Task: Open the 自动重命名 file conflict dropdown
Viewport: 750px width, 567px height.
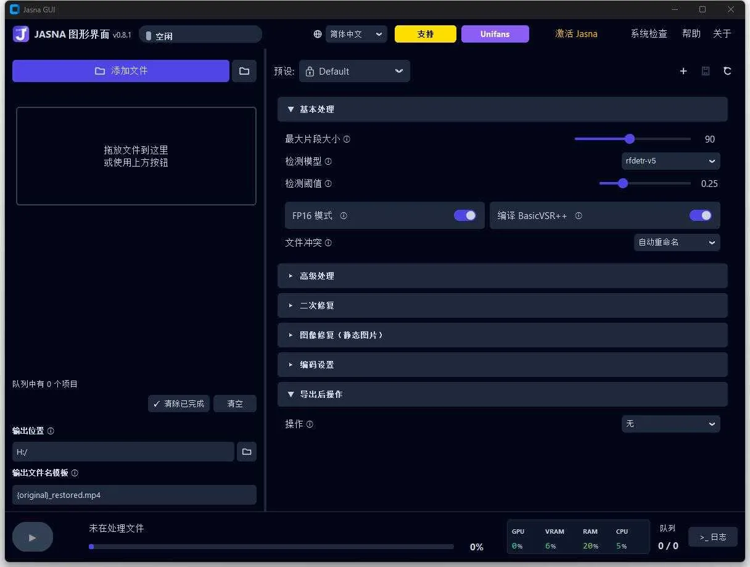Action: (x=677, y=242)
